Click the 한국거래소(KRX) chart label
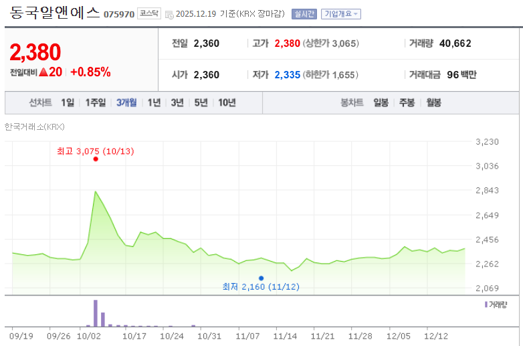The width and height of the screenshot is (523, 346). tap(34, 126)
